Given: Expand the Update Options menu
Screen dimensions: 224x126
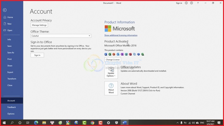Looking at the screenshot, I should click(111, 72).
